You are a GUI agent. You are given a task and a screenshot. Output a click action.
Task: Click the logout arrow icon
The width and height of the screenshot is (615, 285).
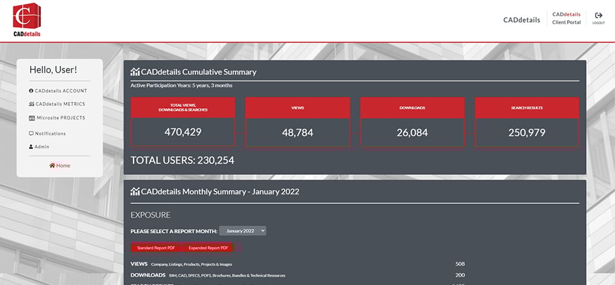[599, 15]
